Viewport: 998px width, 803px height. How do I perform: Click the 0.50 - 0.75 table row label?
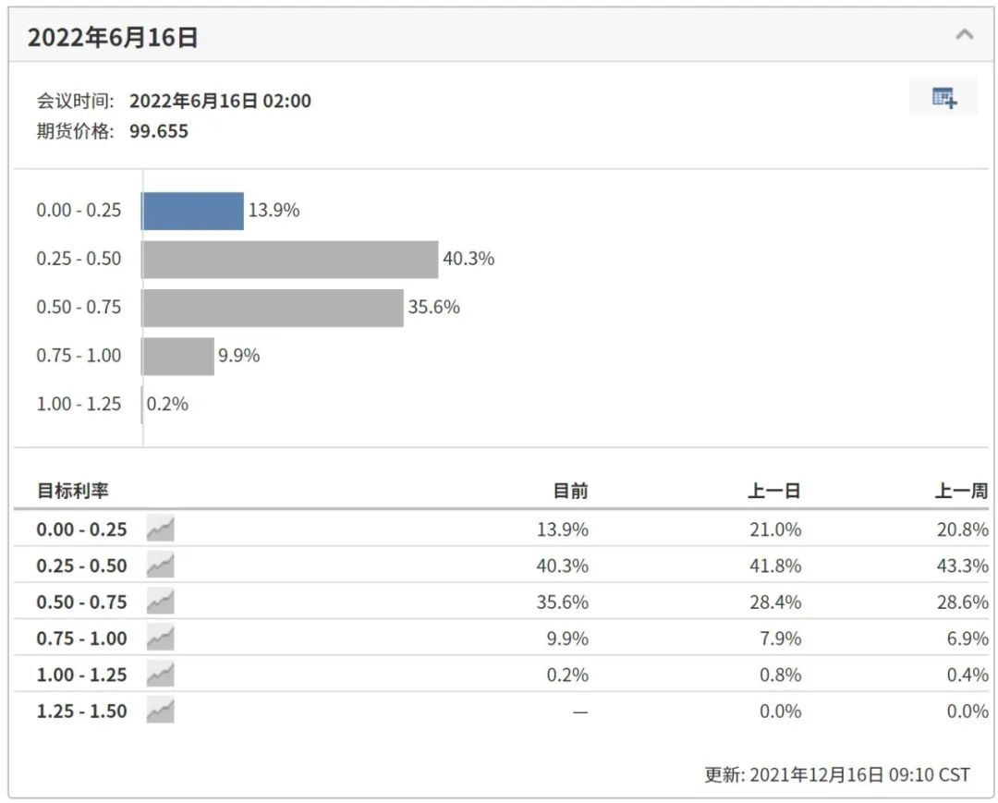tap(81, 602)
